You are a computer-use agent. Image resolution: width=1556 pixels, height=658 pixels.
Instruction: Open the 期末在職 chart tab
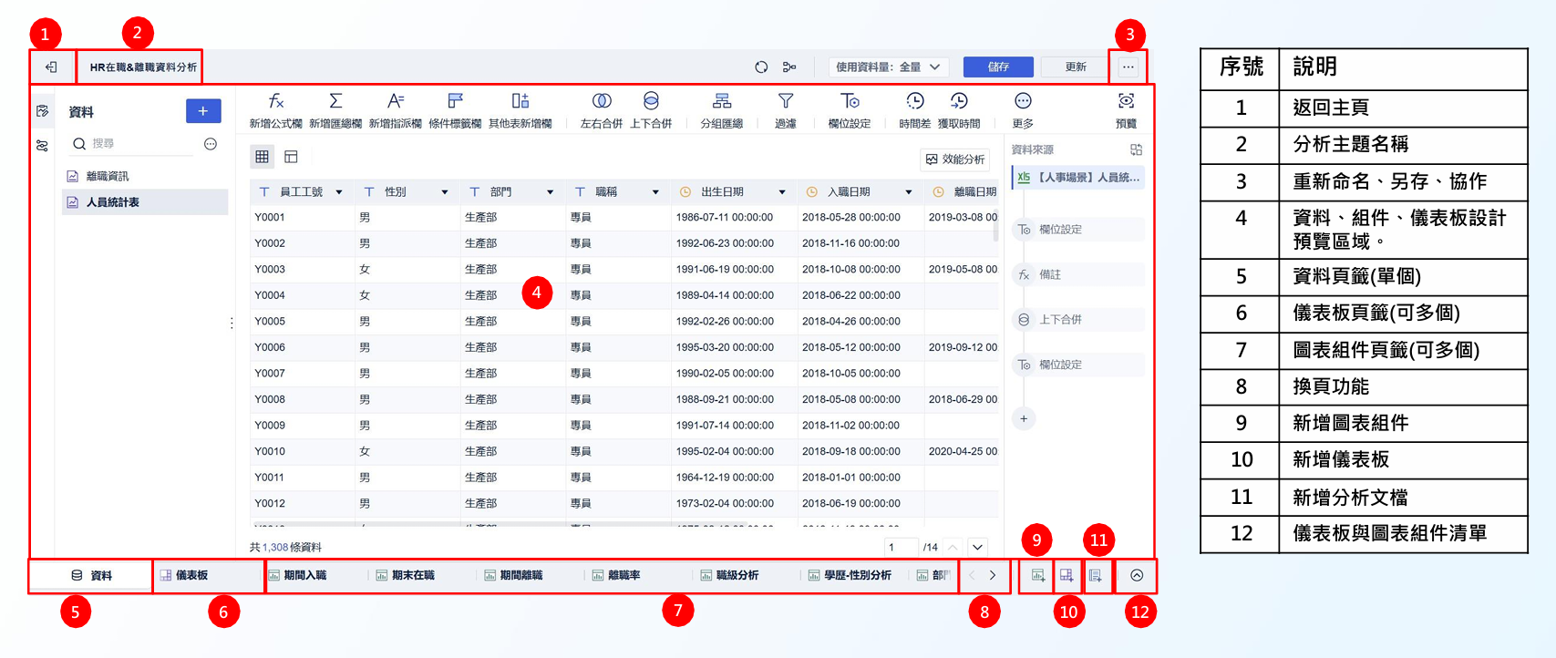coord(406,576)
